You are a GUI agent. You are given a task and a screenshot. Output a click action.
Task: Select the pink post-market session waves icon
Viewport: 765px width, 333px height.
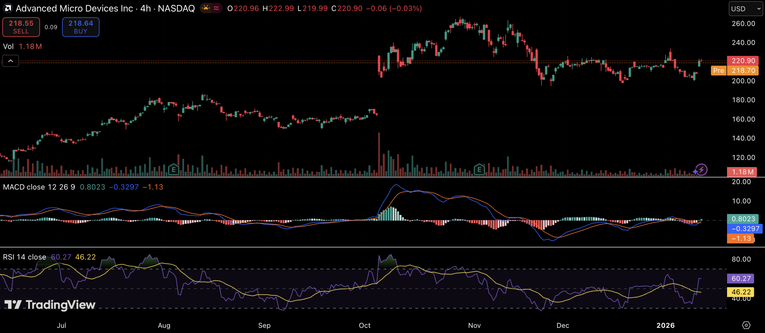(x=216, y=8)
